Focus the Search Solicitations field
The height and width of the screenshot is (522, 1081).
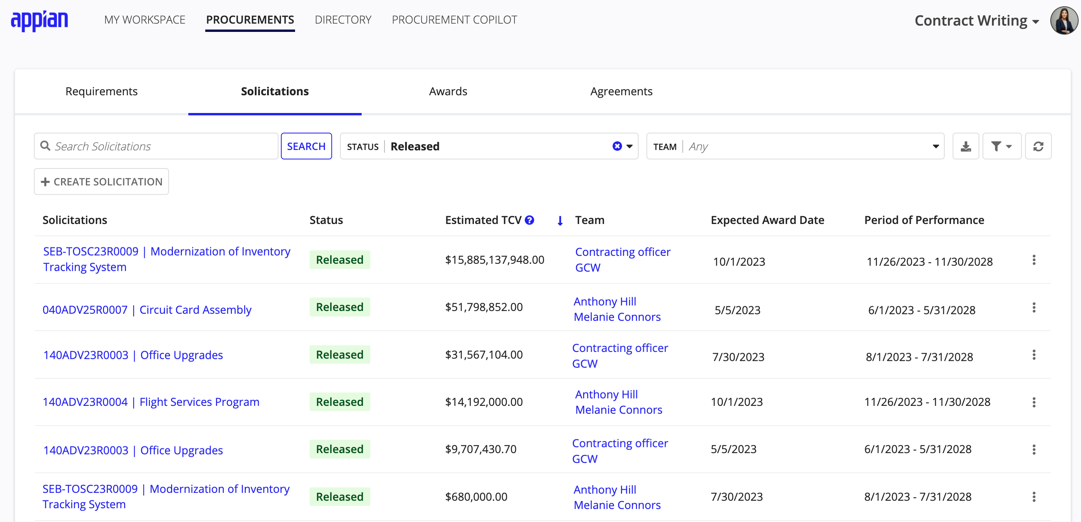click(x=156, y=146)
